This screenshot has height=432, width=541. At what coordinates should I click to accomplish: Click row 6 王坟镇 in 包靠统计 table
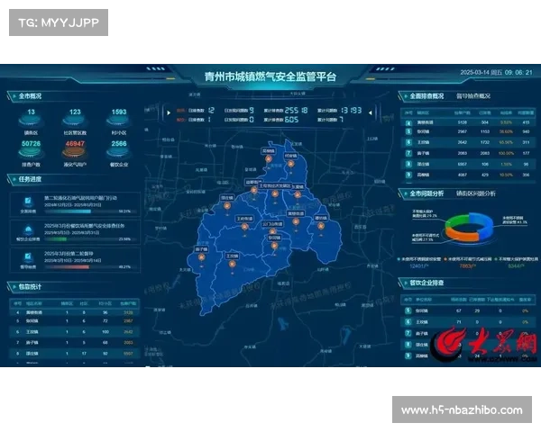(75, 332)
